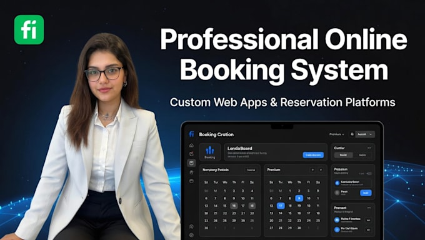Image resolution: width=425 pixels, height=240 pixels.
Task: Select the blue date 9 in Premium calendar
Action: tap(299, 198)
